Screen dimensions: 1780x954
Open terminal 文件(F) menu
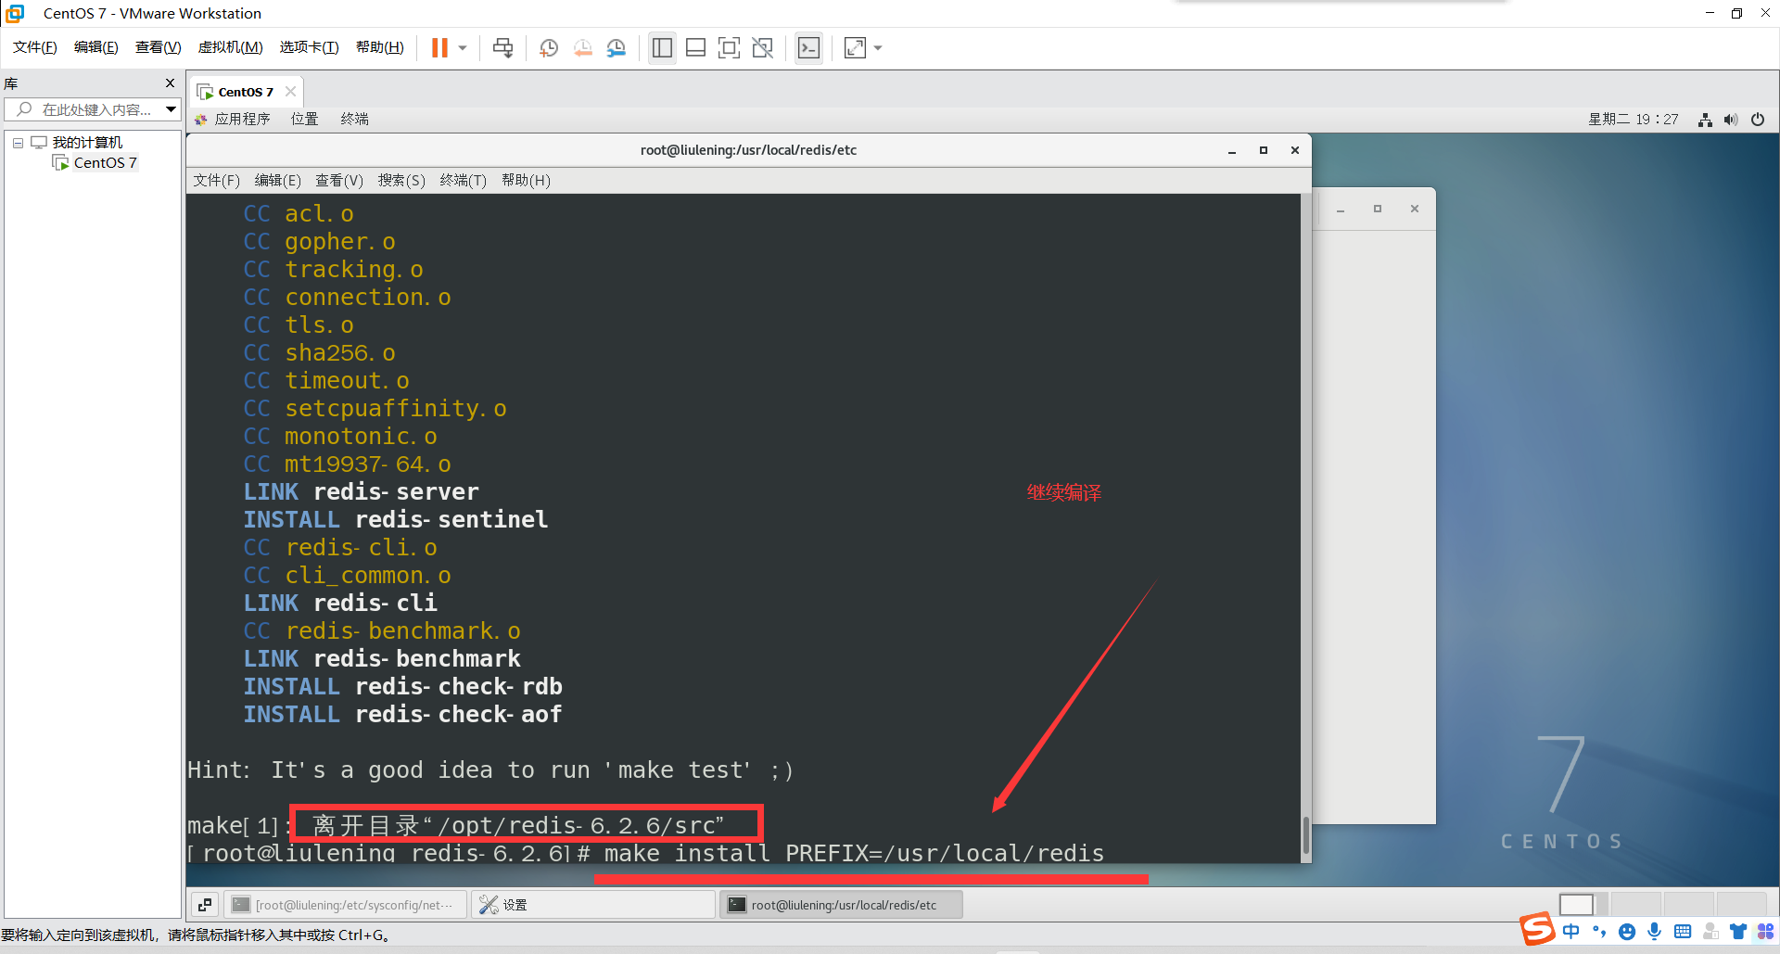(x=216, y=180)
